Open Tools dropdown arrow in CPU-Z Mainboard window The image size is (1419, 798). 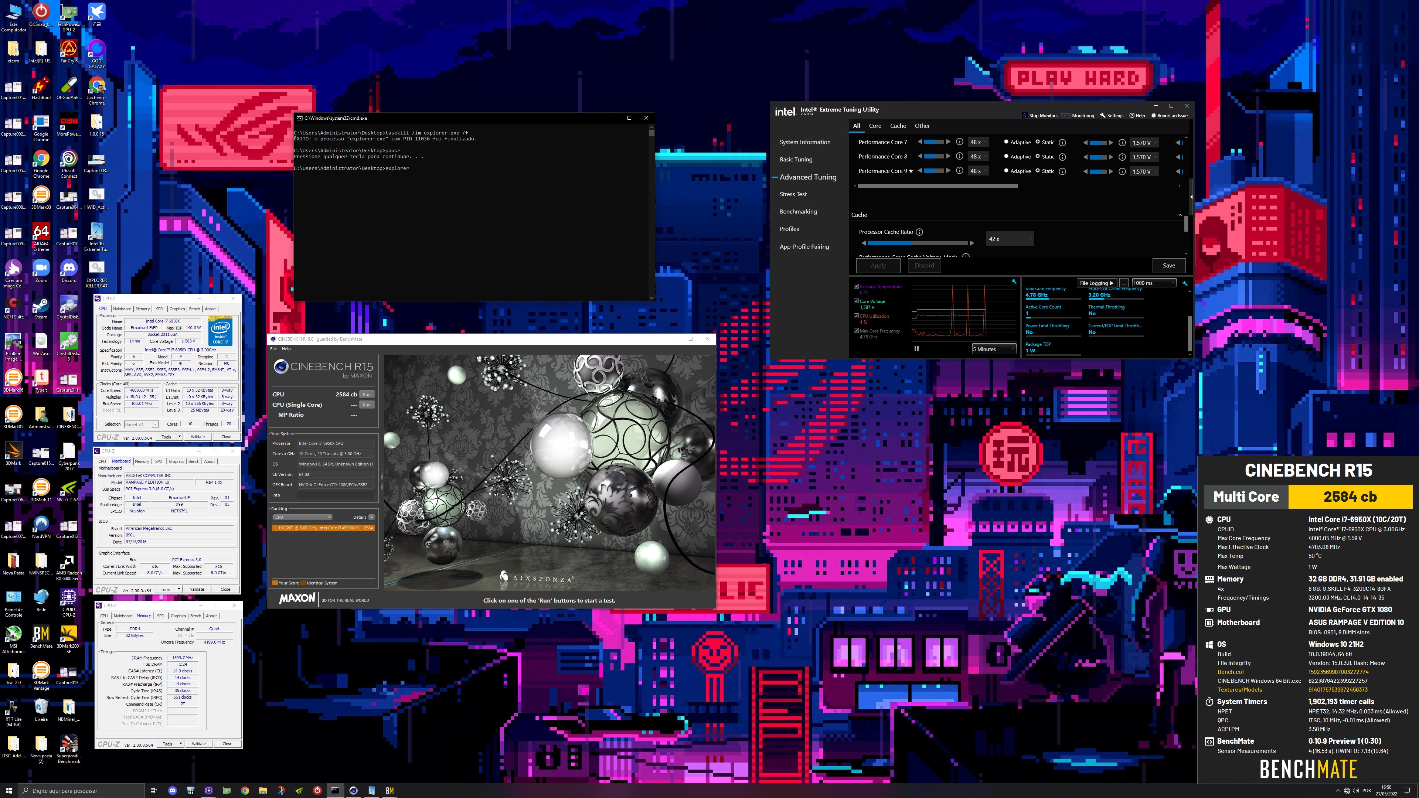[180, 589]
